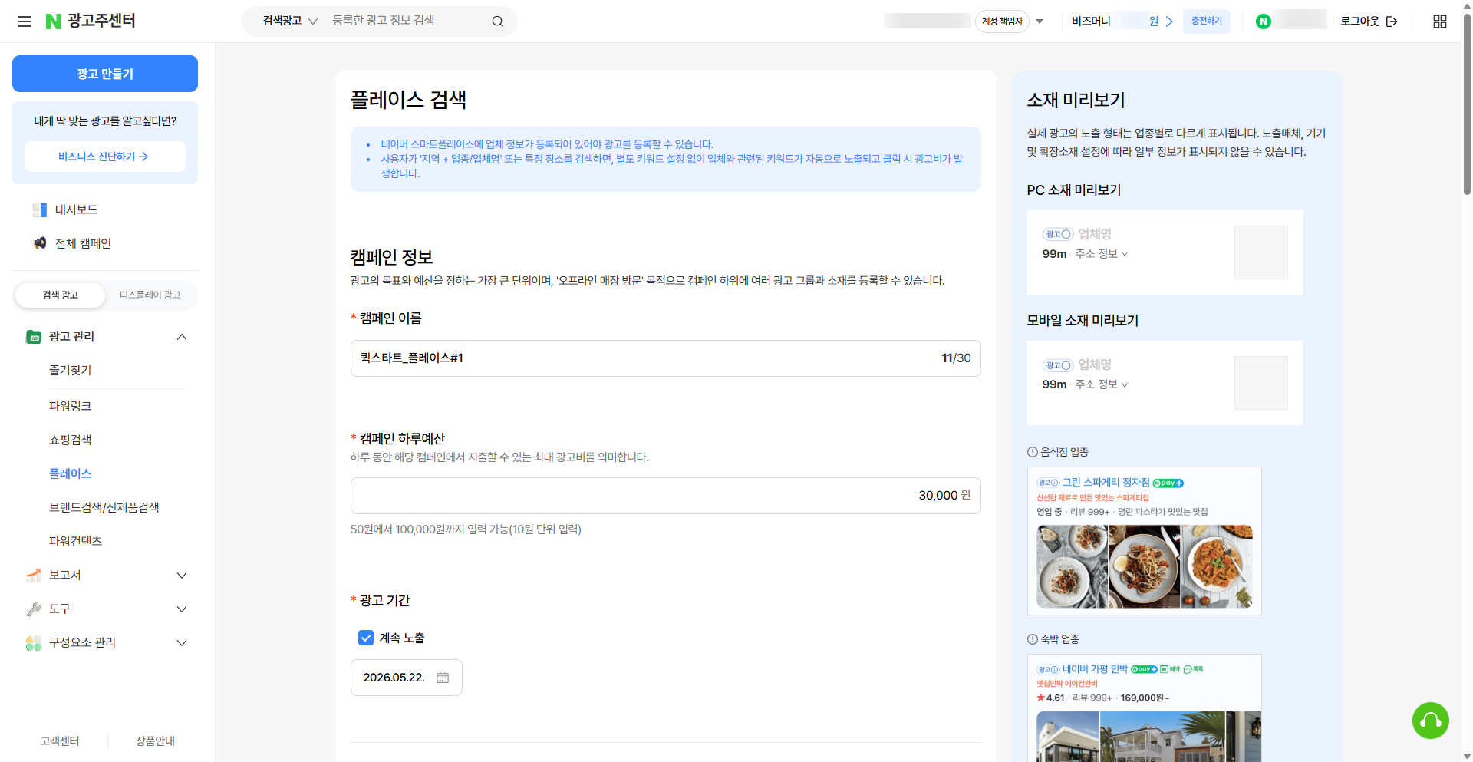Click the 그린 스파게티 정자점 title
The height and width of the screenshot is (762, 1473).
pos(1106,483)
